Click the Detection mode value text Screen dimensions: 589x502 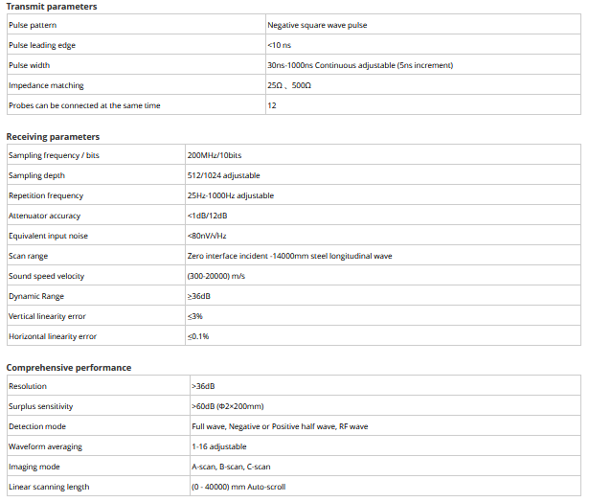280,426
